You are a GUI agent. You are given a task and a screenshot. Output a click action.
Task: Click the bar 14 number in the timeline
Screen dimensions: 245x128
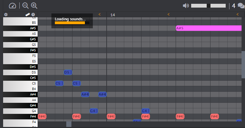112,15
